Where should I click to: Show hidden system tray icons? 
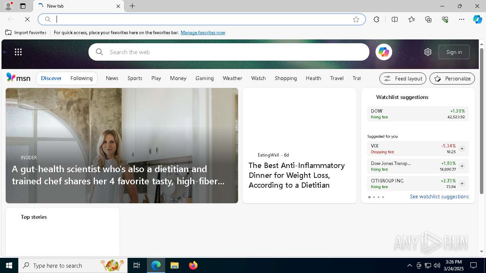[x=409, y=265]
